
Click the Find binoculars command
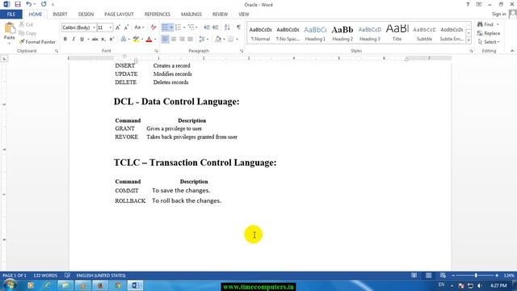(x=486, y=24)
